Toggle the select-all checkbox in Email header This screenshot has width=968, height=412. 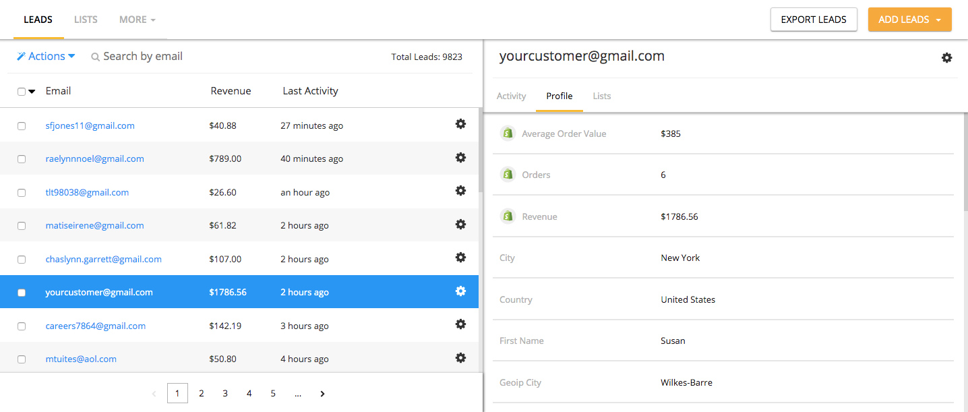[22, 92]
